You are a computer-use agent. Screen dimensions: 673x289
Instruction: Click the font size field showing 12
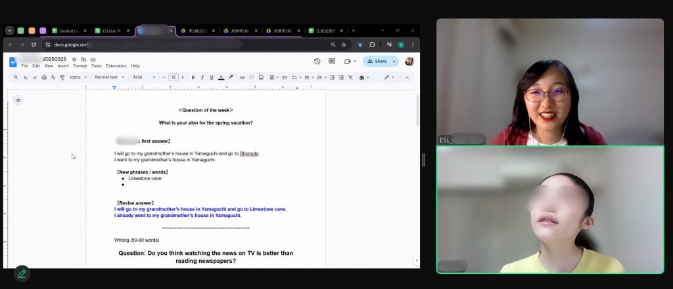click(174, 77)
